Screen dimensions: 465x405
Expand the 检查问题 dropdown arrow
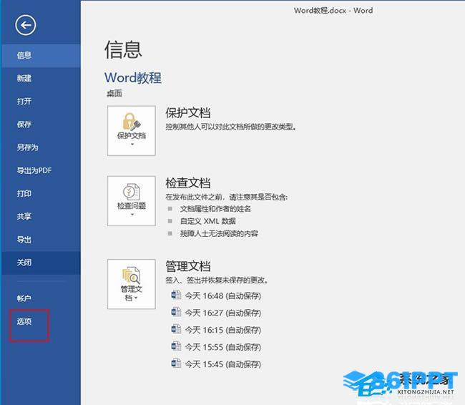[x=132, y=215]
